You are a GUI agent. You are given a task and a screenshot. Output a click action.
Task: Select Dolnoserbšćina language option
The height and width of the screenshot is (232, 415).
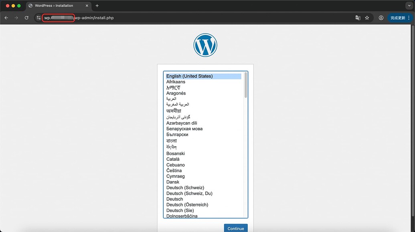pyautogui.click(x=203, y=216)
